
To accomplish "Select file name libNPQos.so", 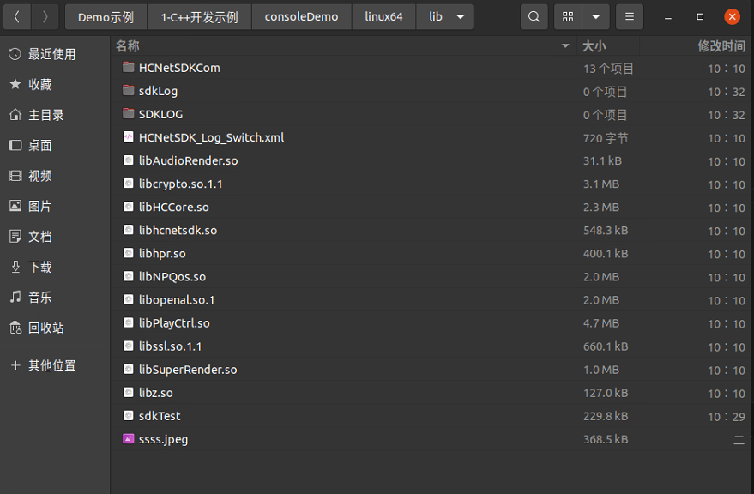I will pos(172,276).
